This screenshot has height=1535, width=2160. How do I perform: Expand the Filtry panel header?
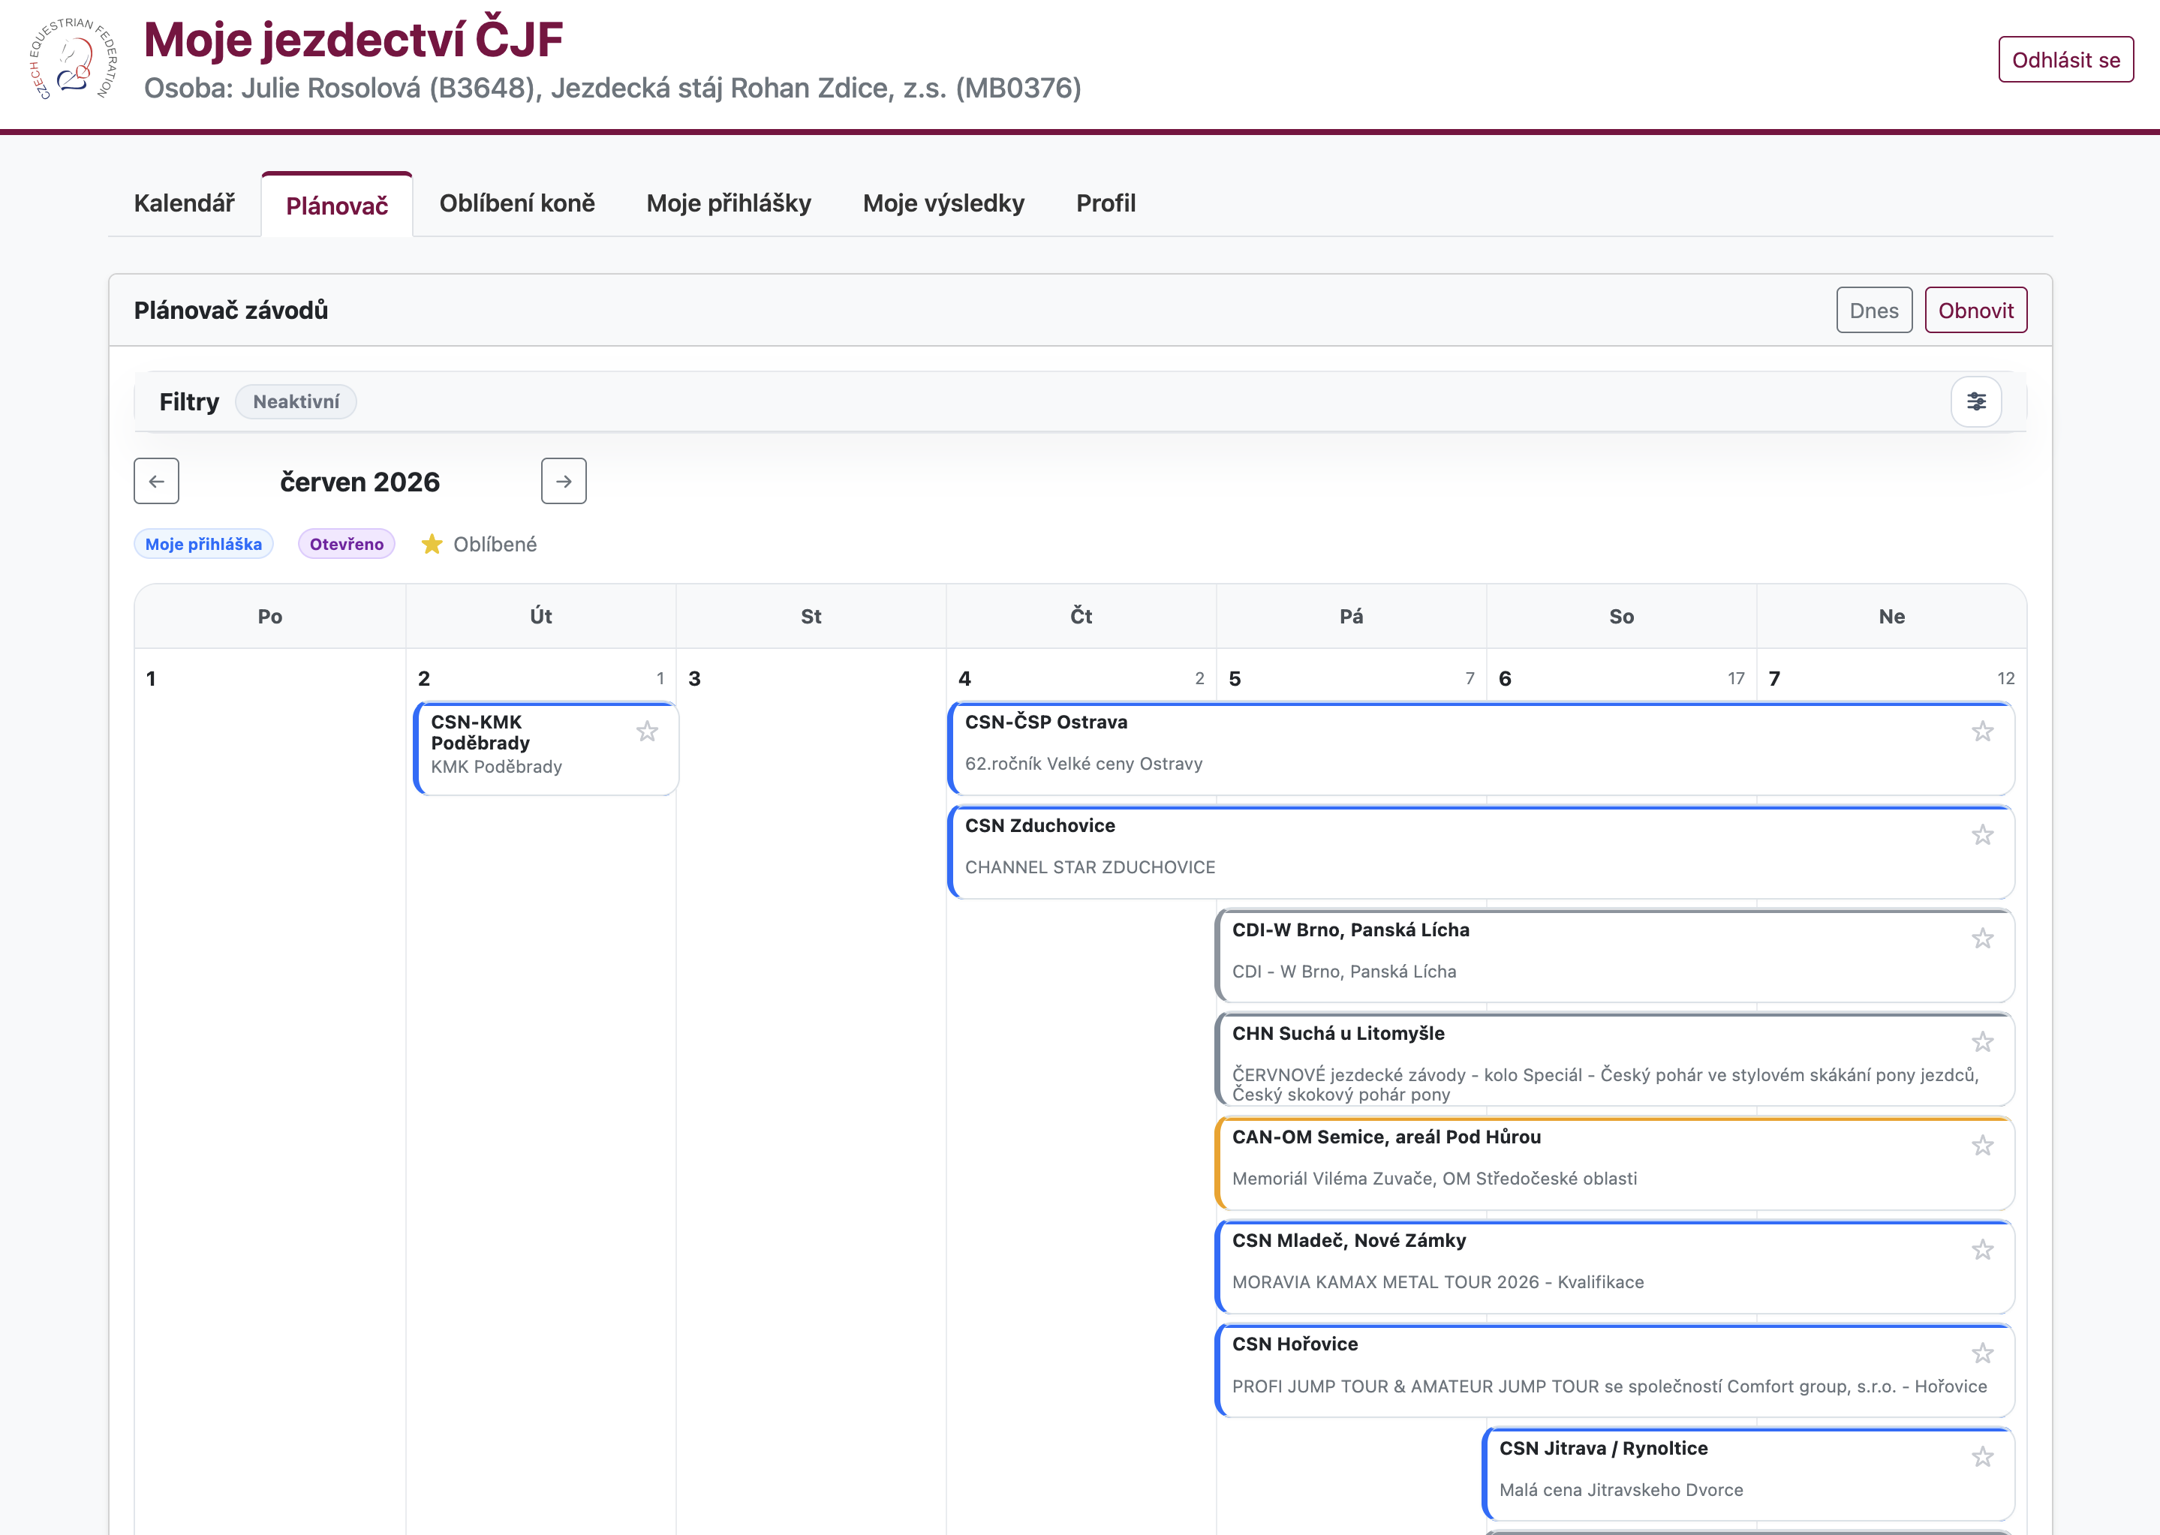pyautogui.click(x=189, y=401)
